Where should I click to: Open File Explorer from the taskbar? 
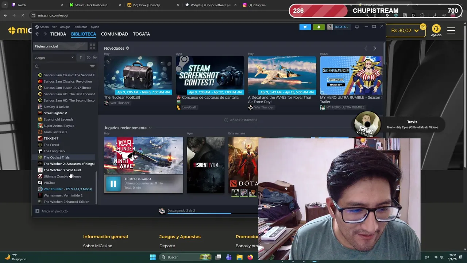click(x=239, y=257)
